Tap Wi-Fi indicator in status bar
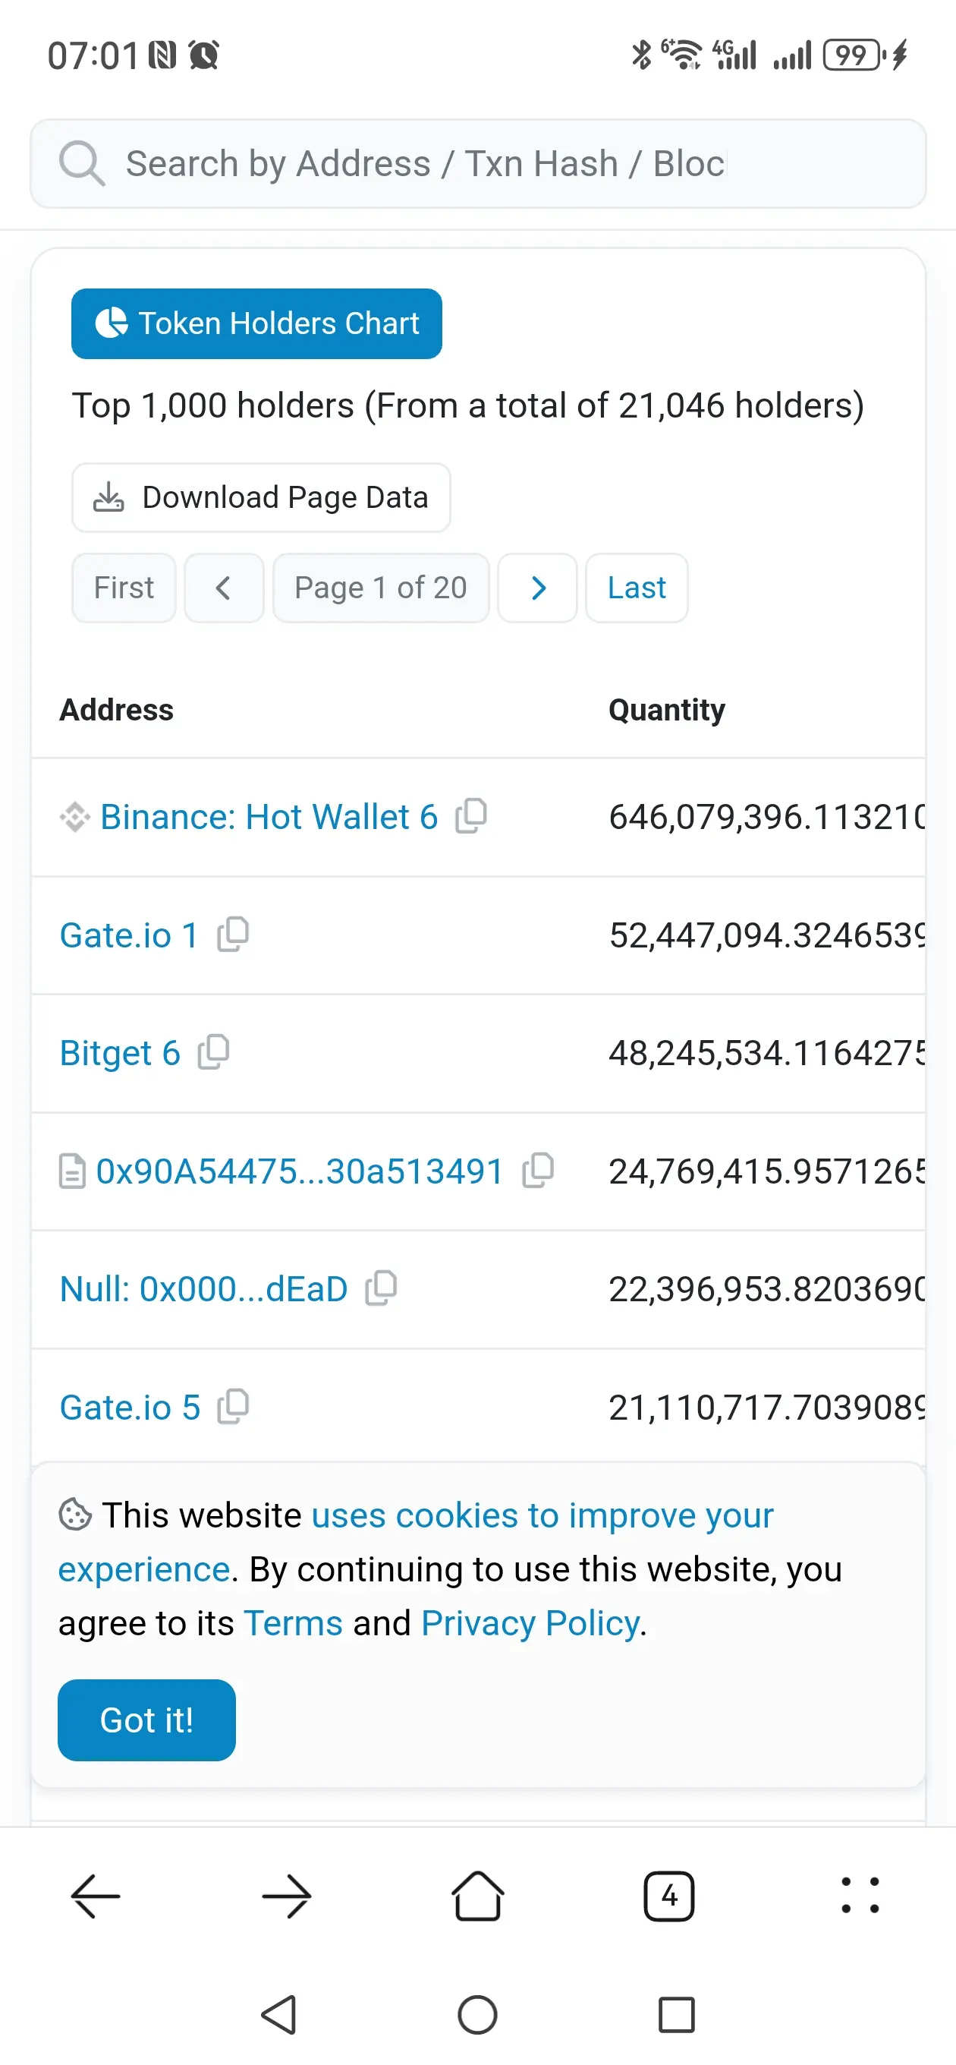 tap(682, 55)
